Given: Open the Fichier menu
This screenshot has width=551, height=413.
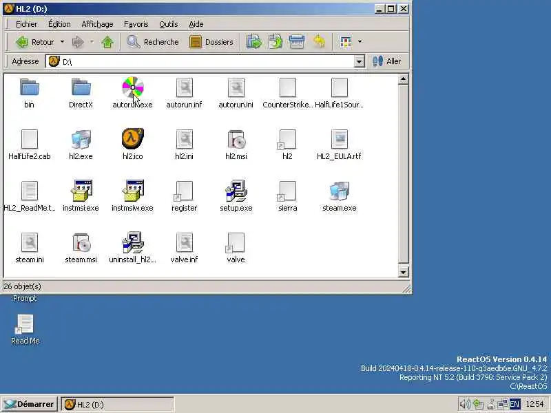Looking at the screenshot, I should pos(26,24).
